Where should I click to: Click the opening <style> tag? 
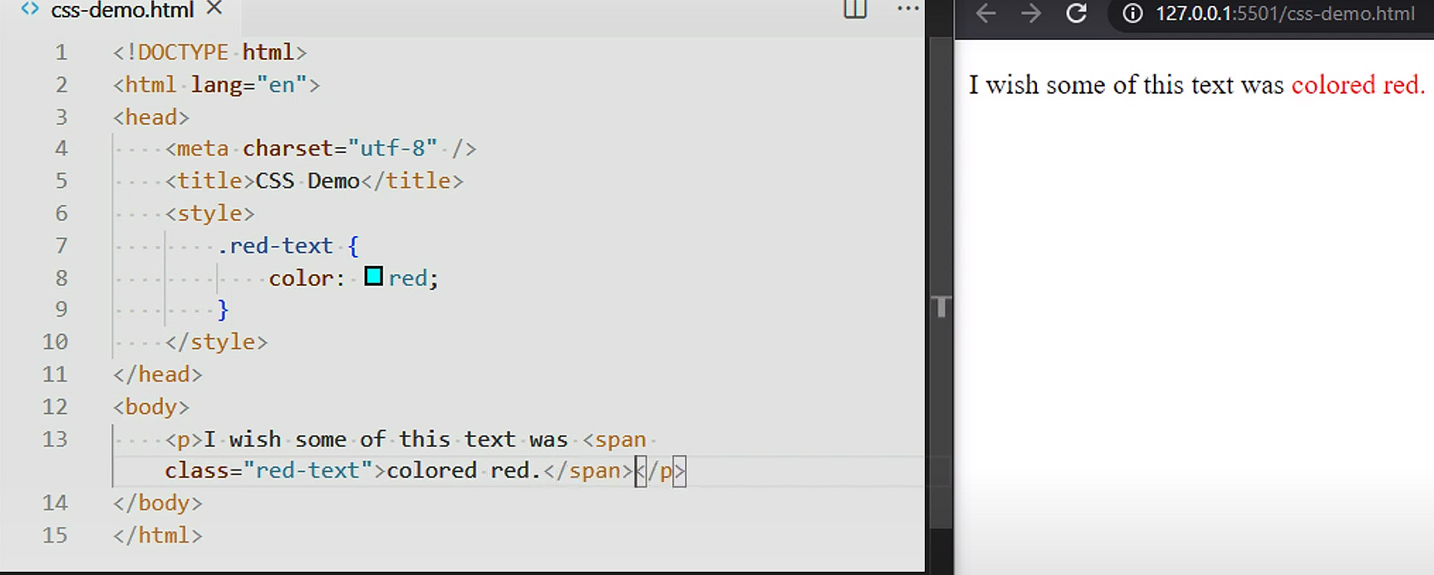(x=210, y=214)
